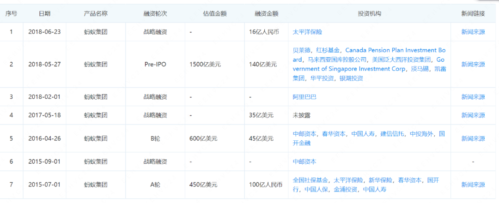Open 中国人寿 link in the B轮 row

pos(363,134)
